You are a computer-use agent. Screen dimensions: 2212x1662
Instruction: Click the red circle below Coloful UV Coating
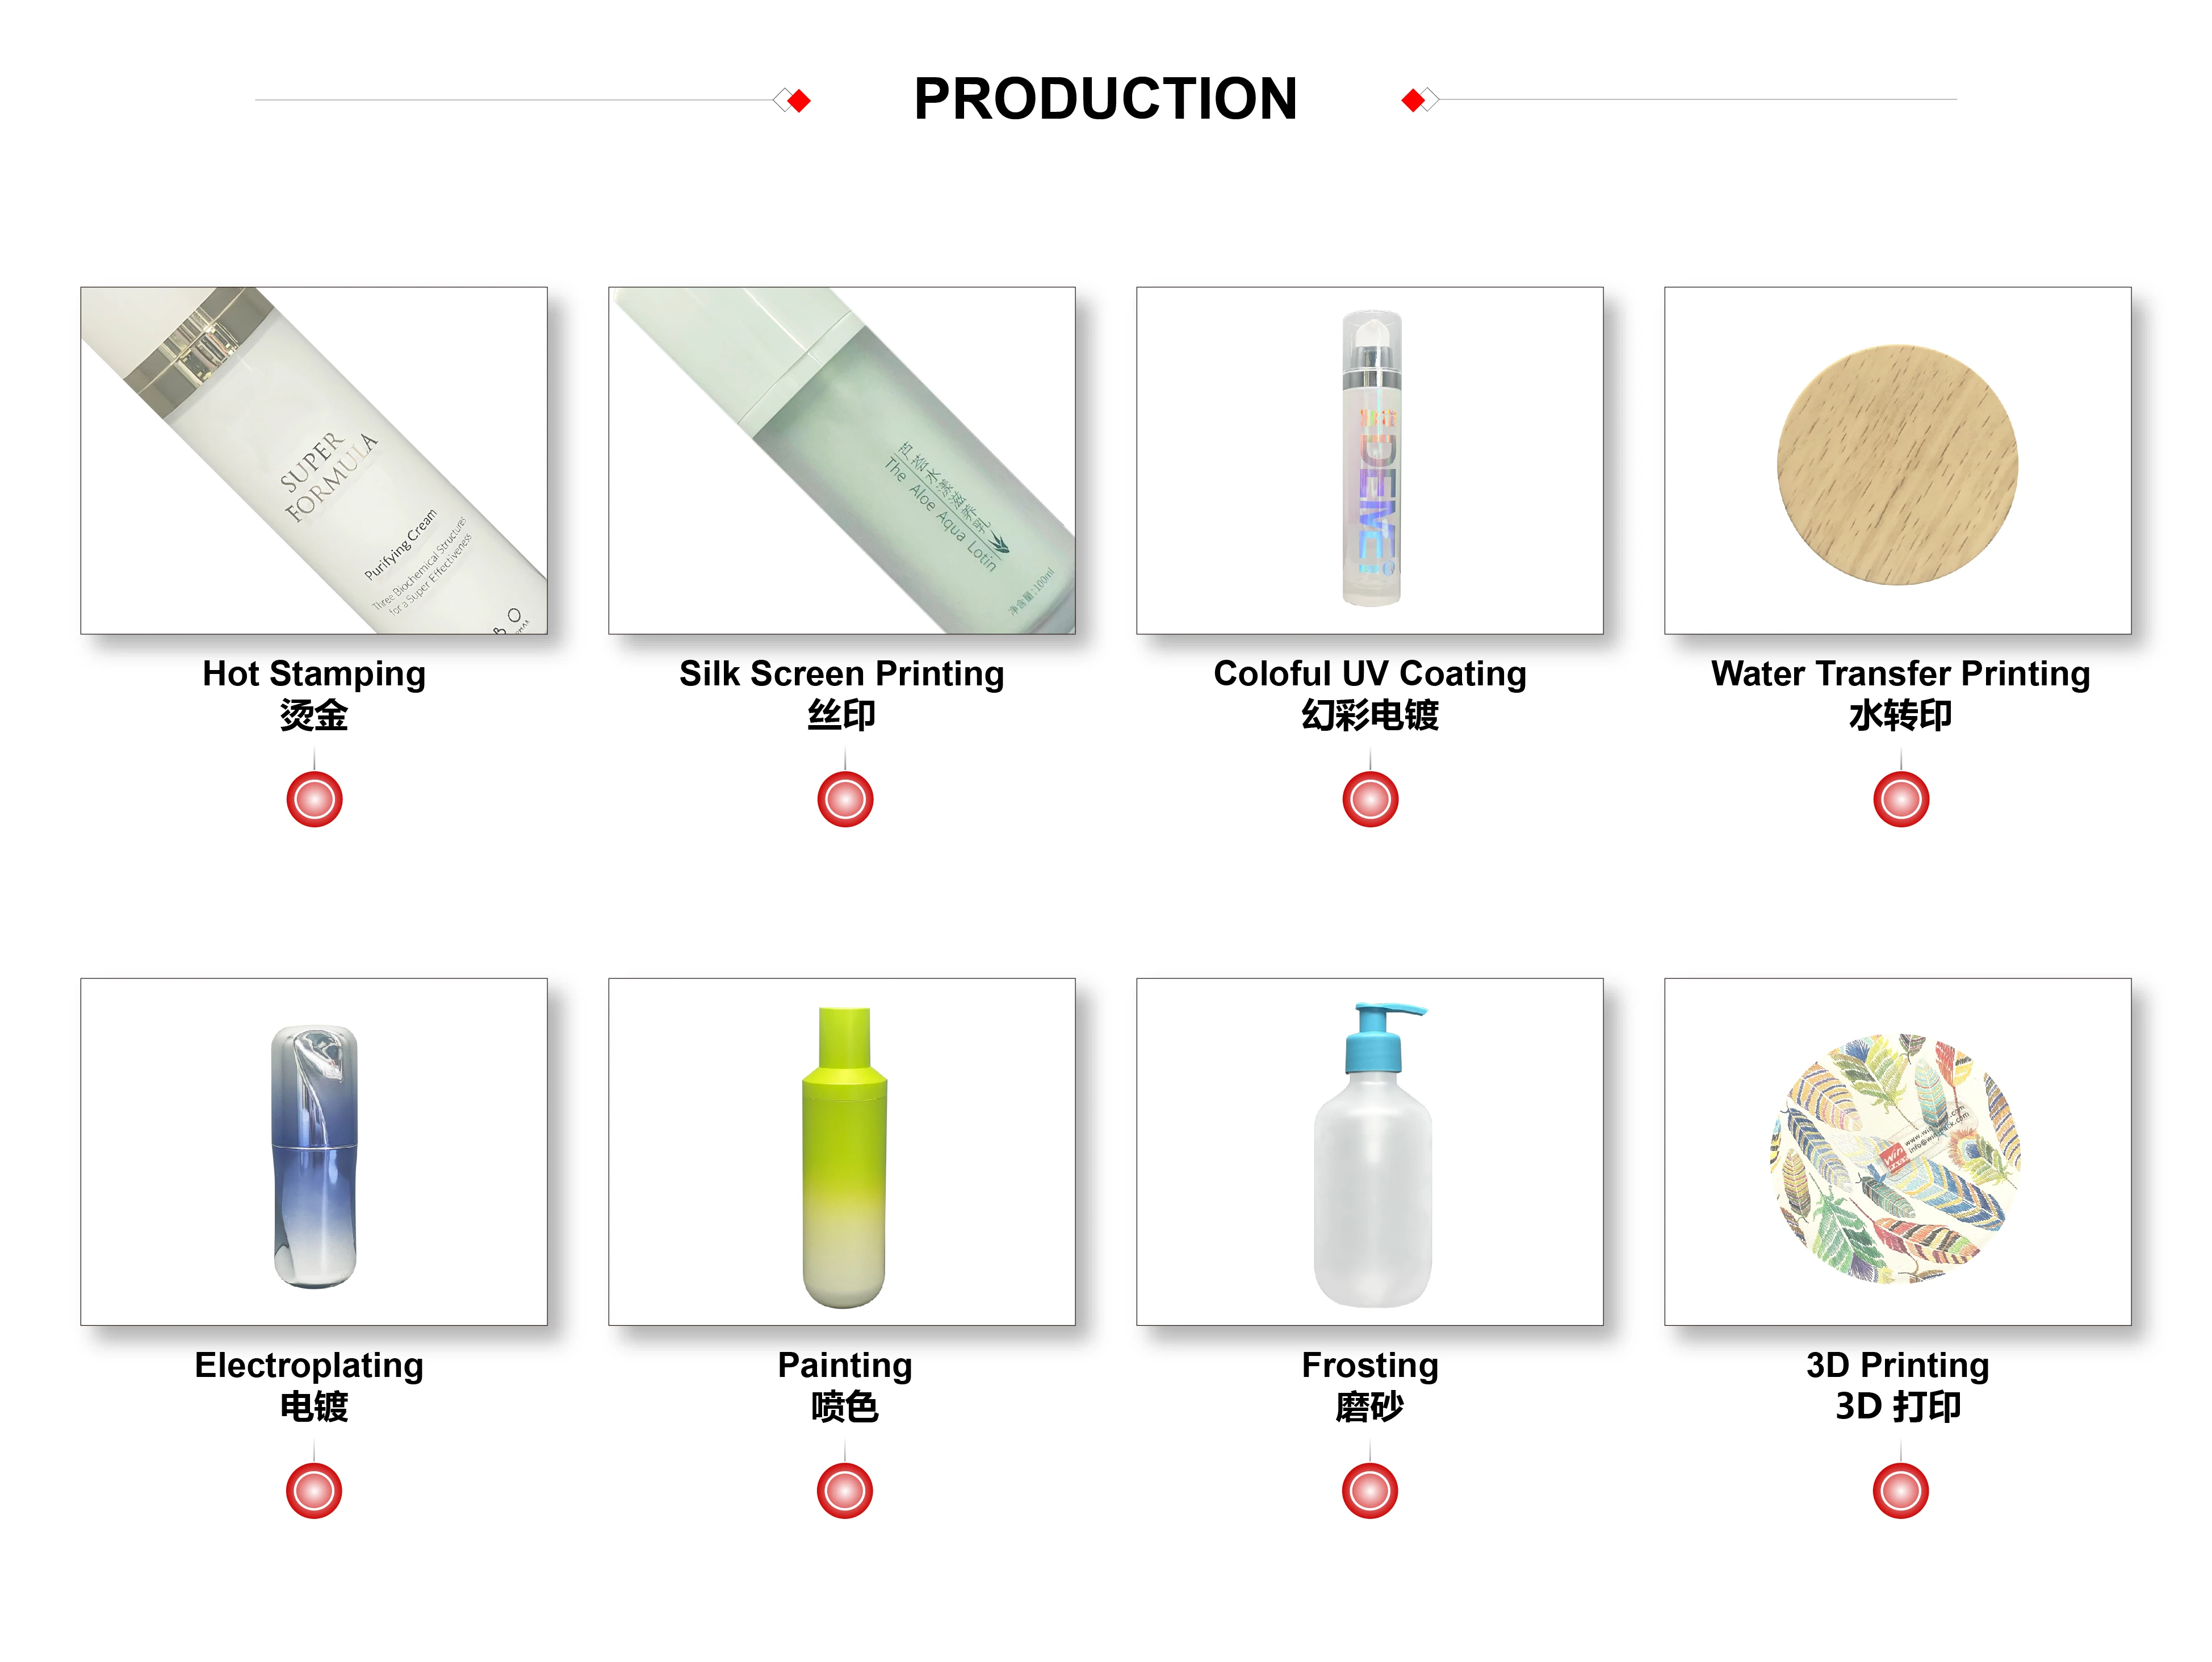pos(1370,799)
